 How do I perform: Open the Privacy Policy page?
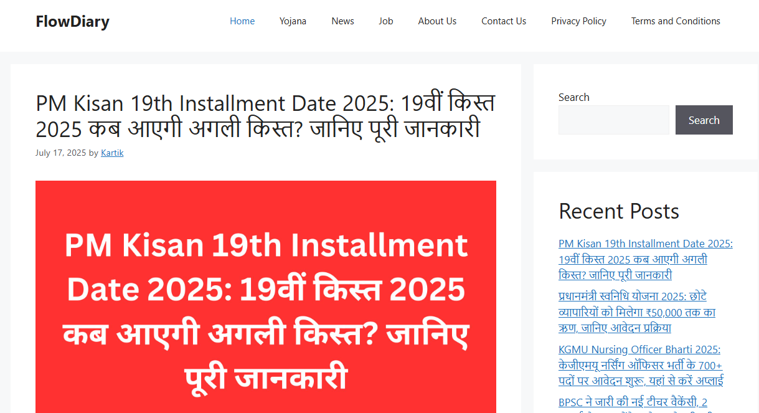[578, 21]
